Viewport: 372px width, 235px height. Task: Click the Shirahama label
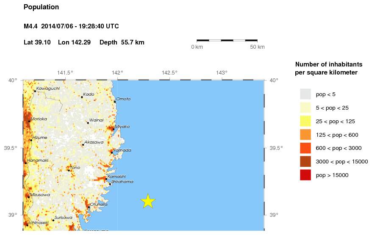[x=122, y=181]
